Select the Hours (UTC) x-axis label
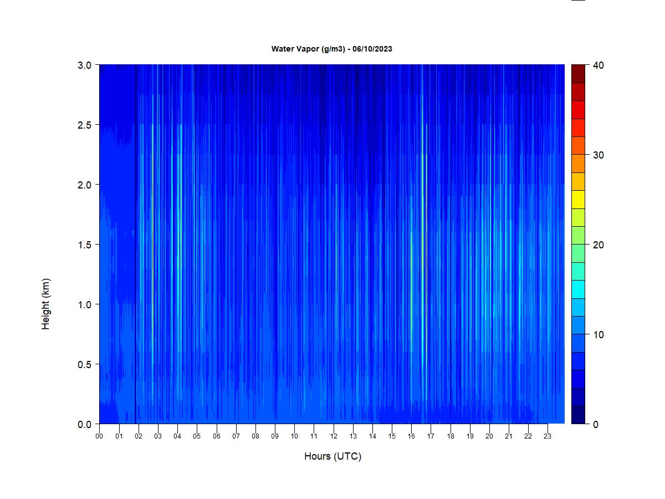 click(x=332, y=456)
